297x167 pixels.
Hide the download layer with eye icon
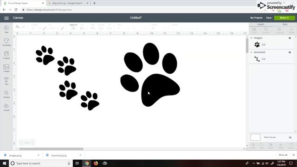pyautogui.click(x=290, y=52)
